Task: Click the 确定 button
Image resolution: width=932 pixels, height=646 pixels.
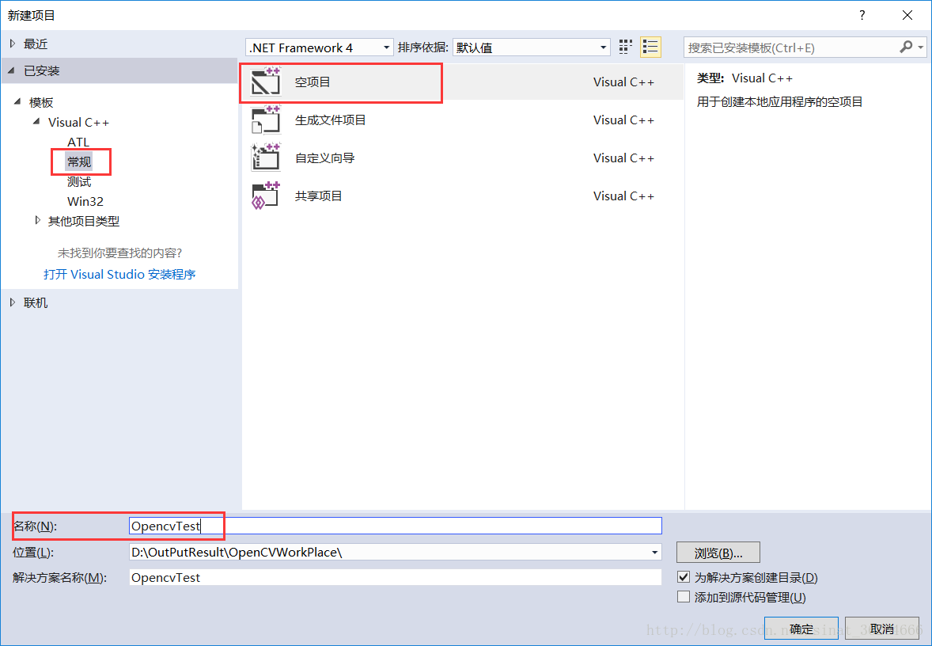Action: [x=801, y=629]
